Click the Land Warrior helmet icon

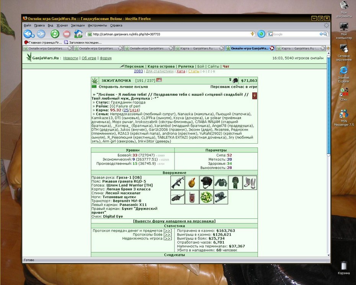[x=206, y=183]
